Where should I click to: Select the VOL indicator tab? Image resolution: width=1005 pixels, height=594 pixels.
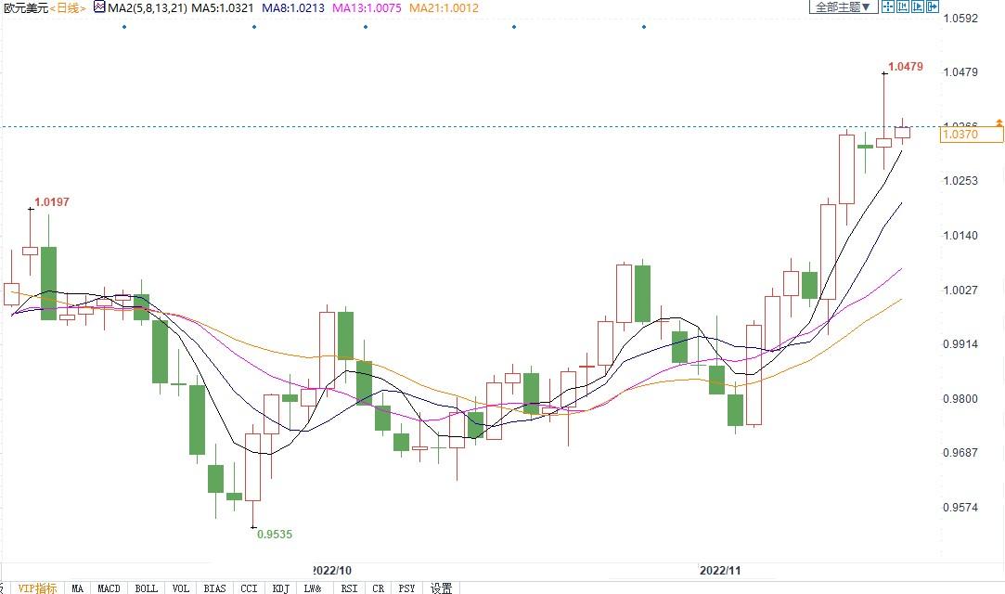(181, 588)
